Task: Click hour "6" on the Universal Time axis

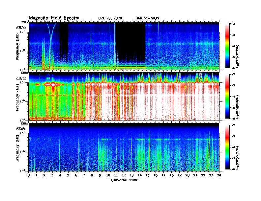Action: coord(76,175)
